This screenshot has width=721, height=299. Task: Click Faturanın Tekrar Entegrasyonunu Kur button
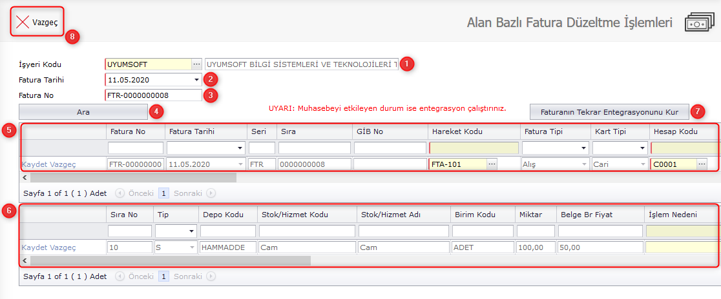tap(609, 111)
